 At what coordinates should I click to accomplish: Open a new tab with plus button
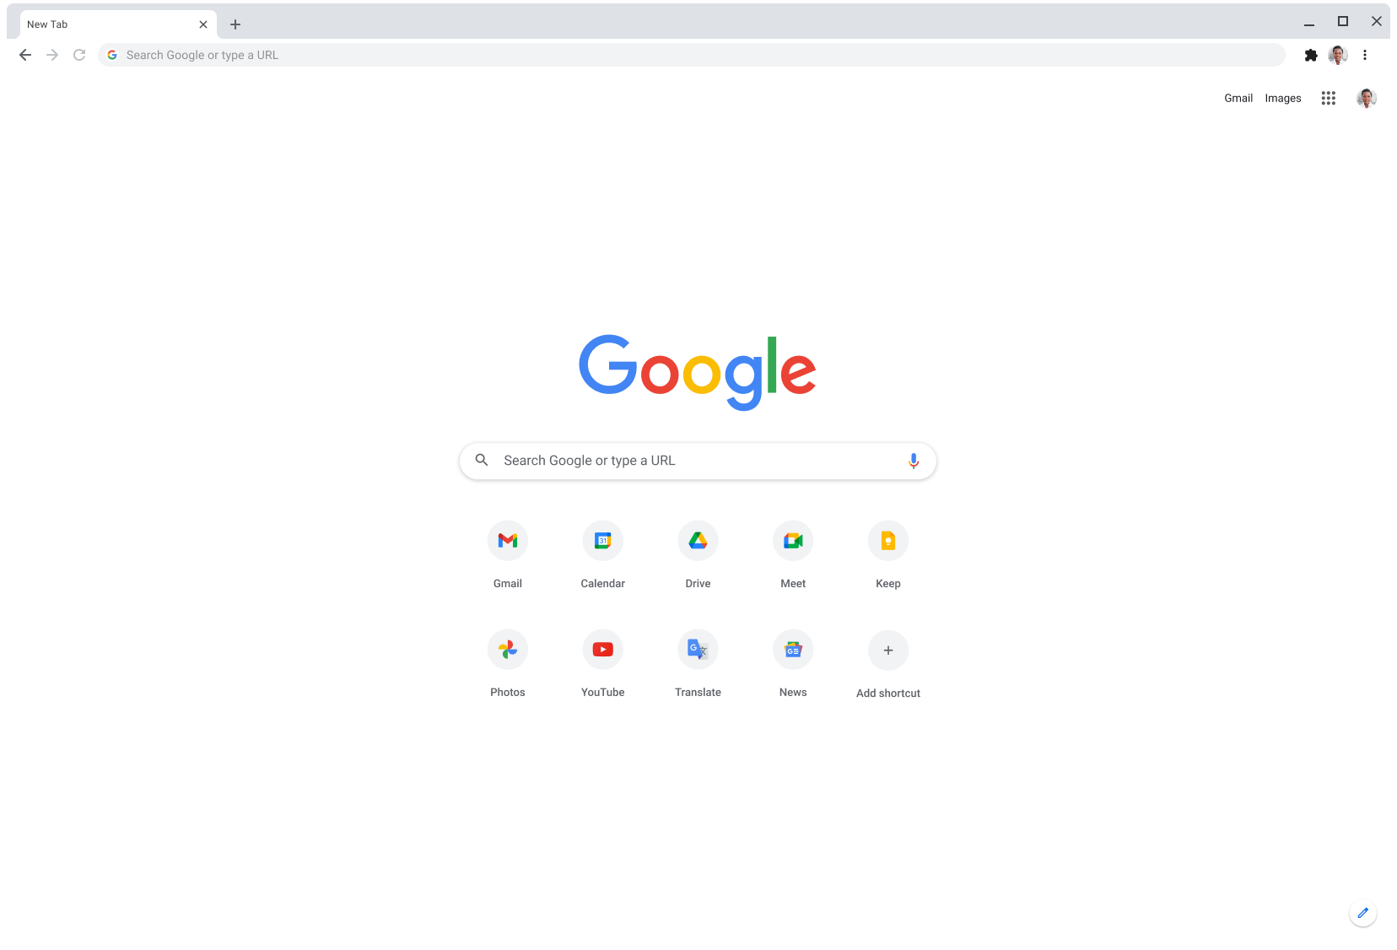(x=235, y=24)
